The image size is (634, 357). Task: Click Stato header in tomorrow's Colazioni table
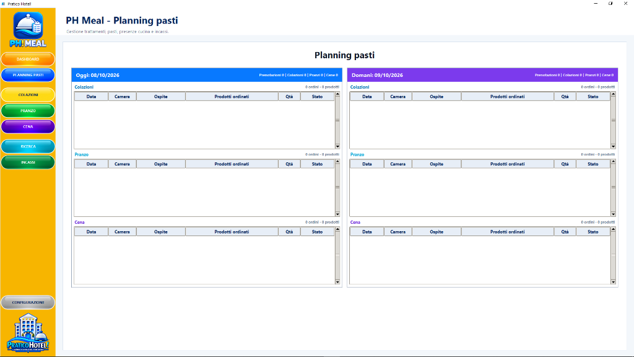point(593,96)
